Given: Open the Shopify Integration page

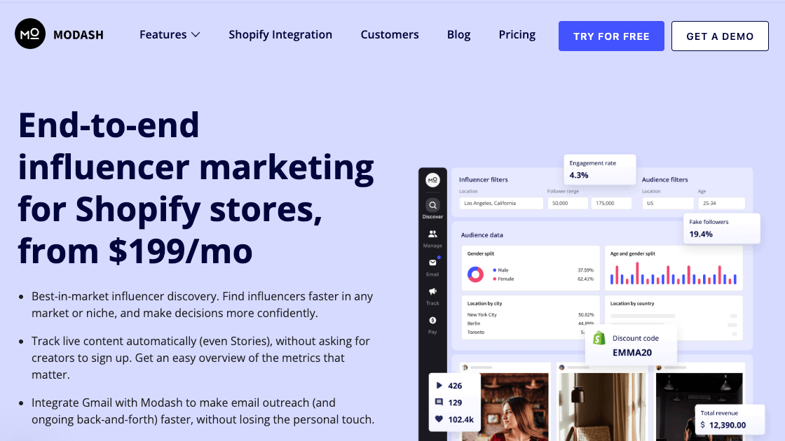Looking at the screenshot, I should point(280,34).
